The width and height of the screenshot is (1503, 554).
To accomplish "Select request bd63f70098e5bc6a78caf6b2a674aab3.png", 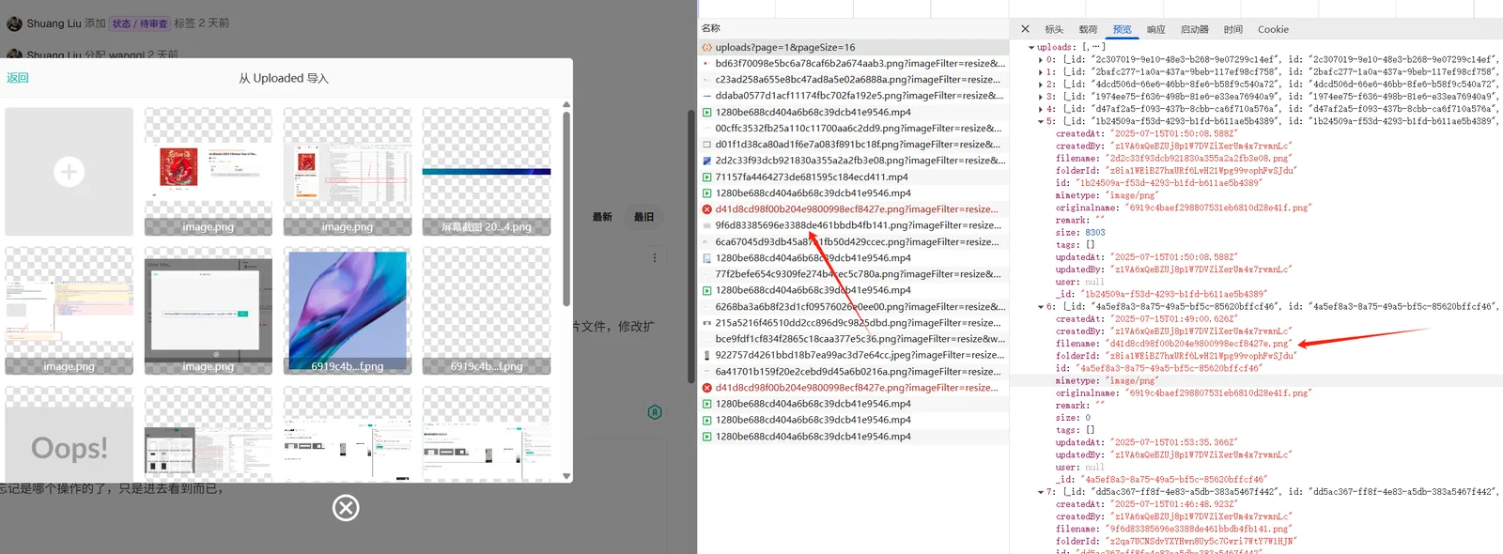I will point(853,63).
